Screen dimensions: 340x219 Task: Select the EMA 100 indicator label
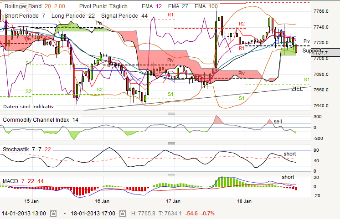(206, 6)
